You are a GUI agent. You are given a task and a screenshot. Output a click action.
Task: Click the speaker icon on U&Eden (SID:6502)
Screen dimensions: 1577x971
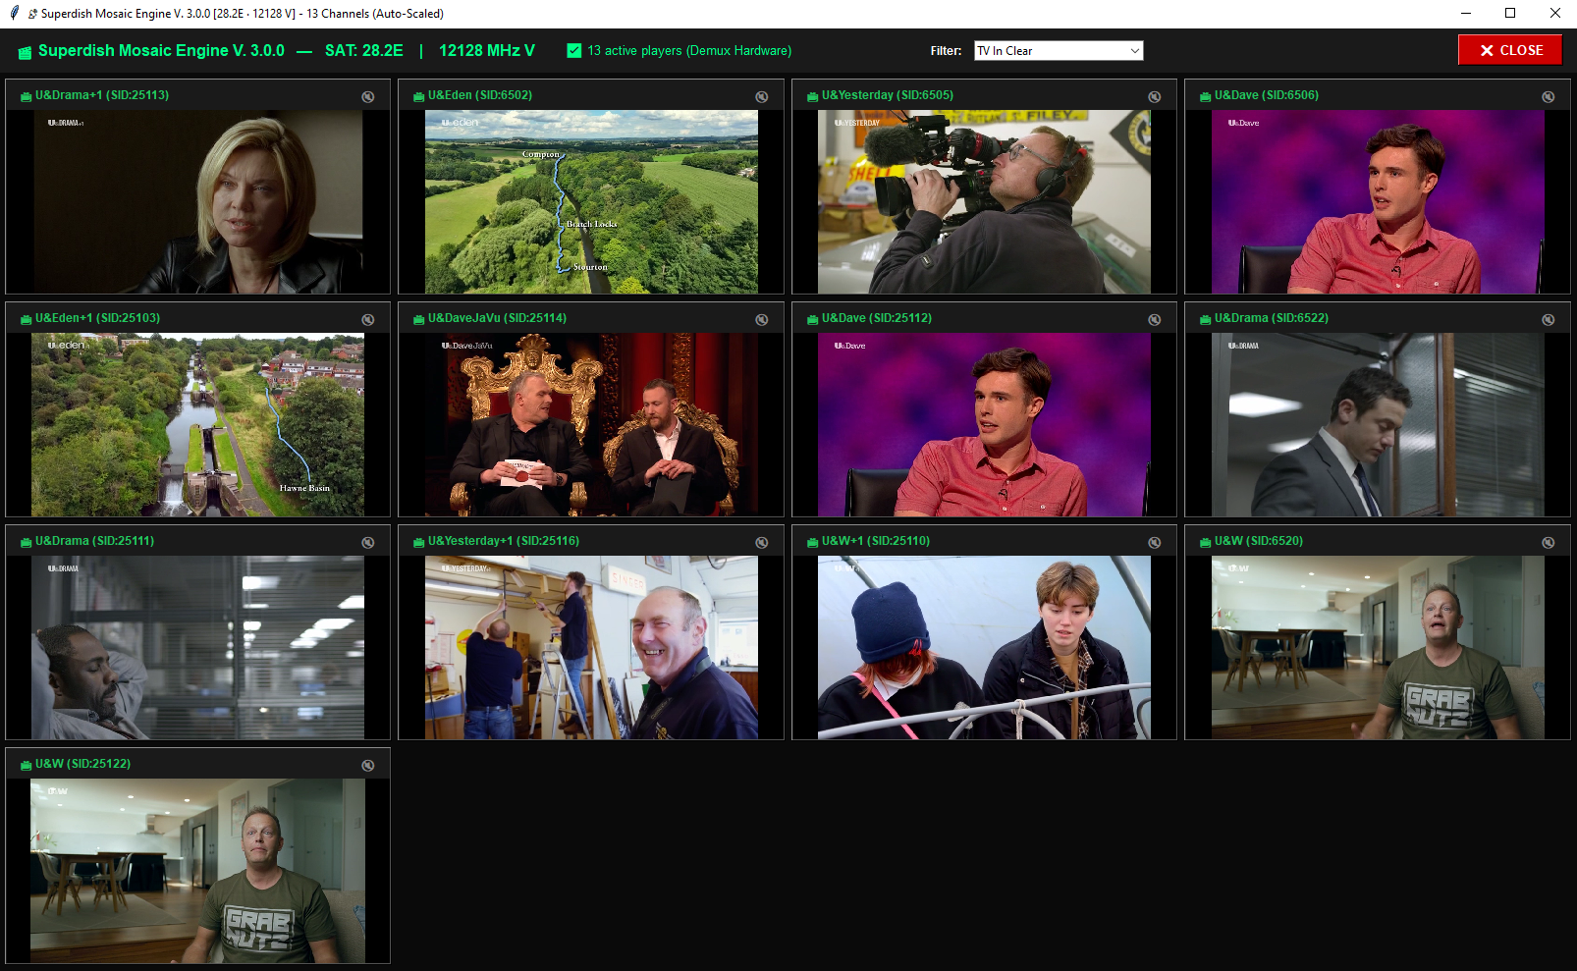pos(761,96)
